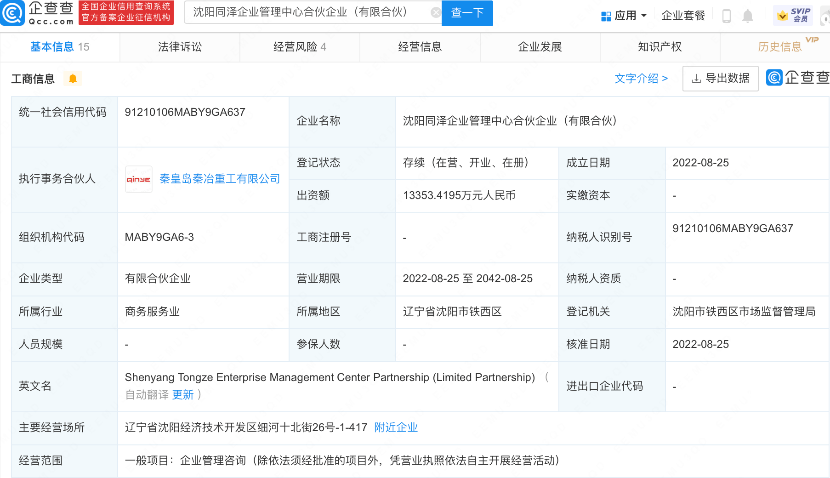Click the 附近企业 nearby companies link
The width and height of the screenshot is (830, 478).
396,427
